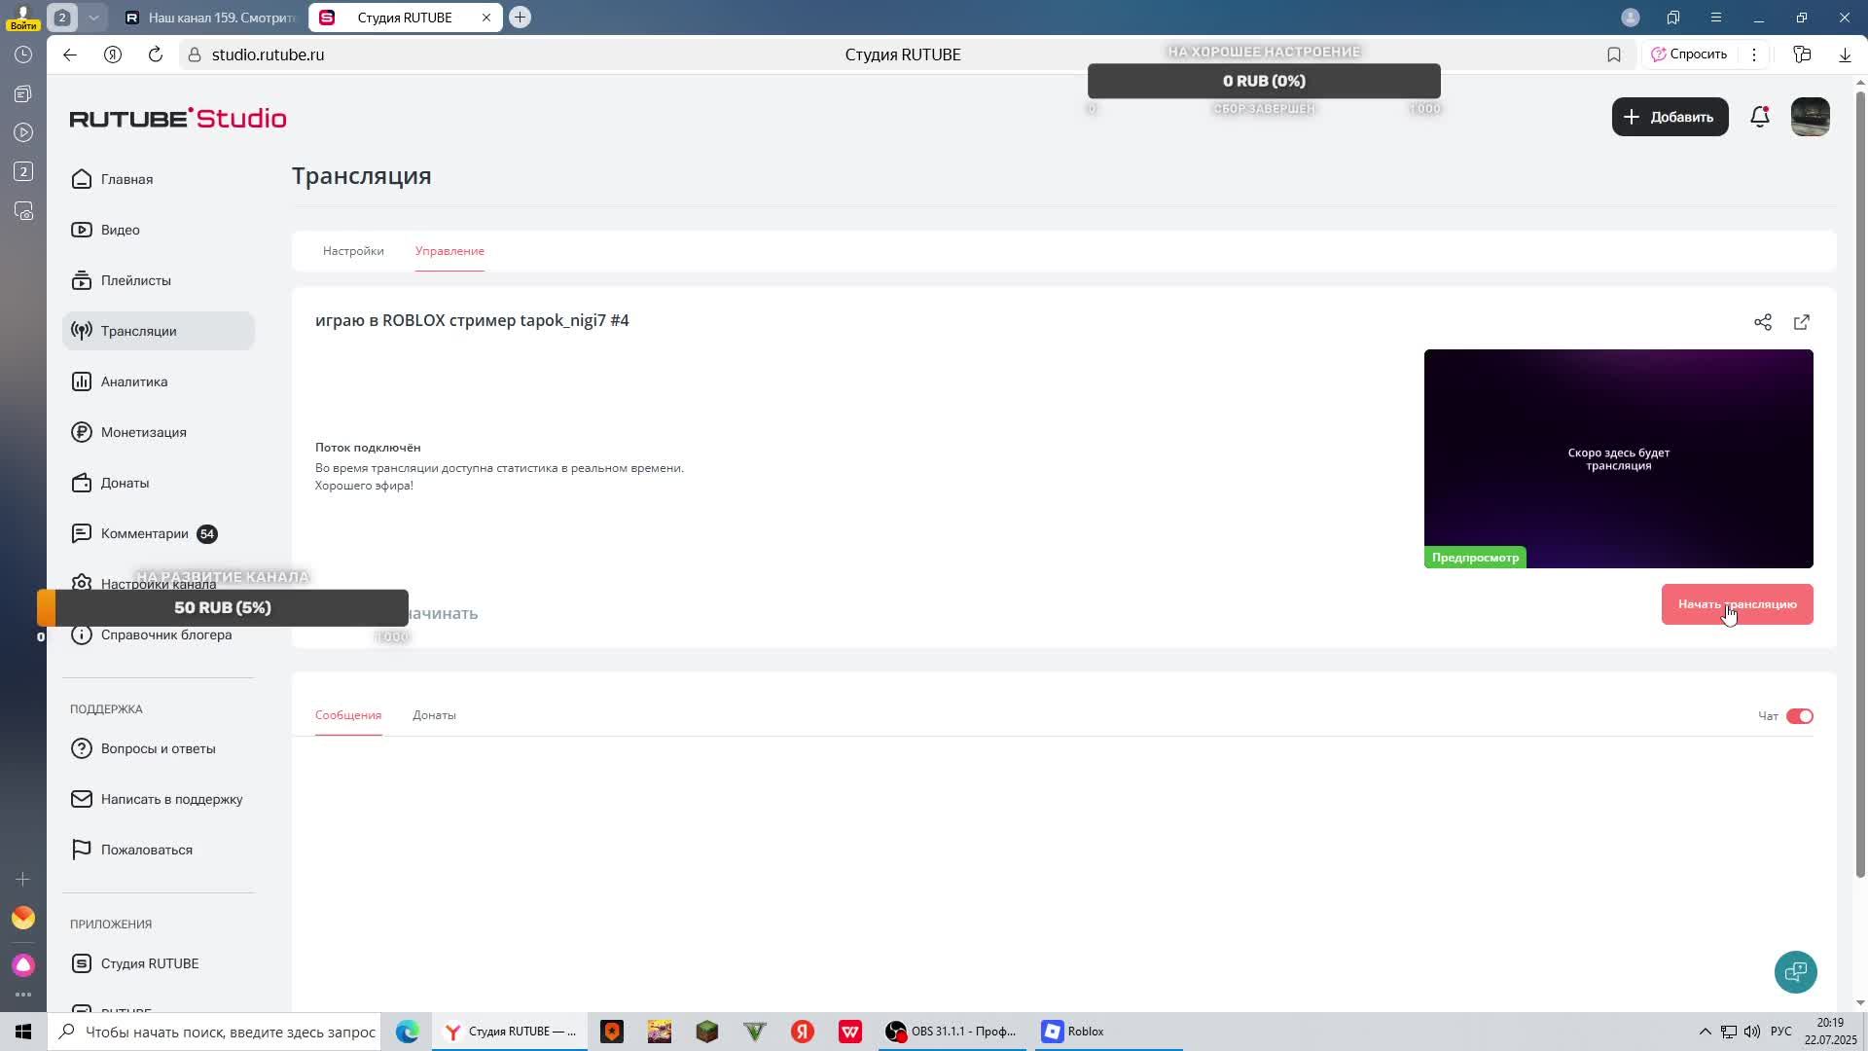Click the browser bookmark icon
Image resolution: width=1868 pixels, height=1051 pixels.
click(1614, 54)
